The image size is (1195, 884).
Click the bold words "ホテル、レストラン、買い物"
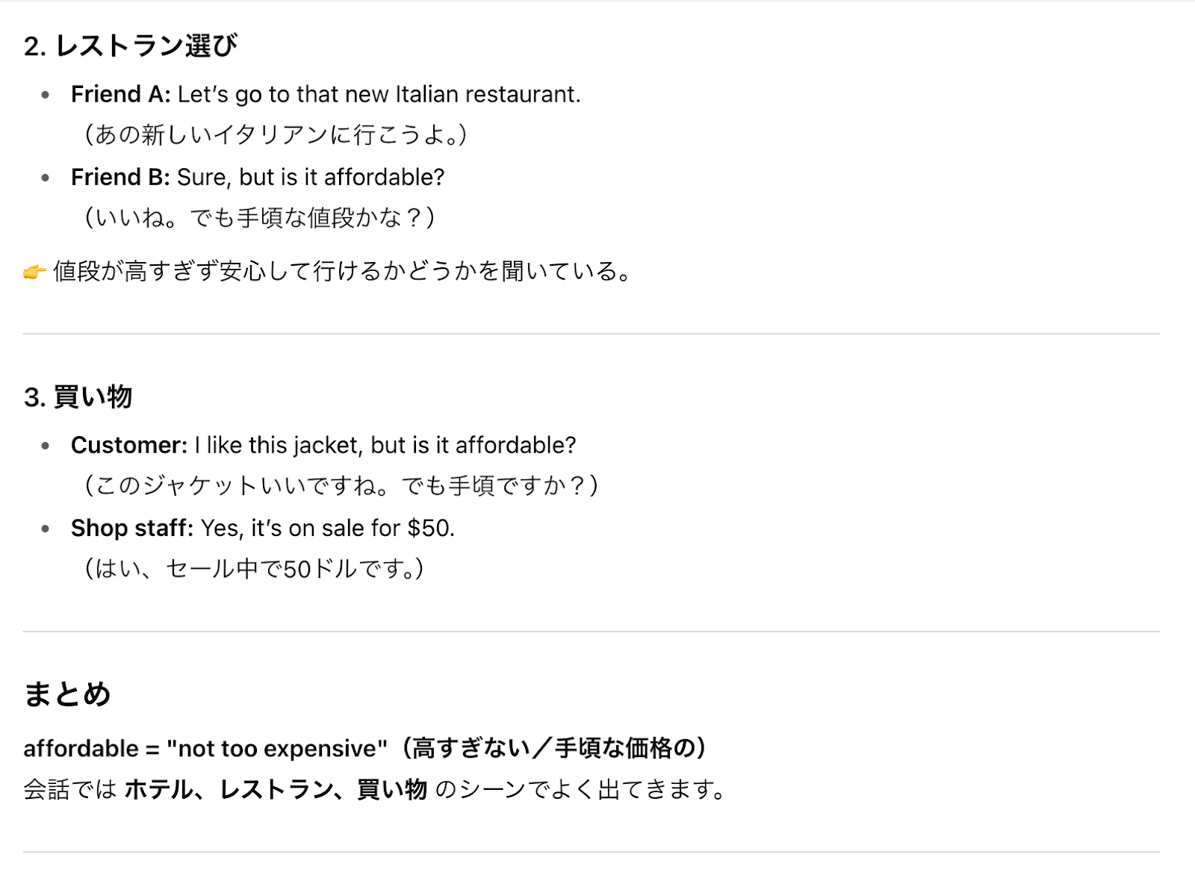tap(276, 790)
